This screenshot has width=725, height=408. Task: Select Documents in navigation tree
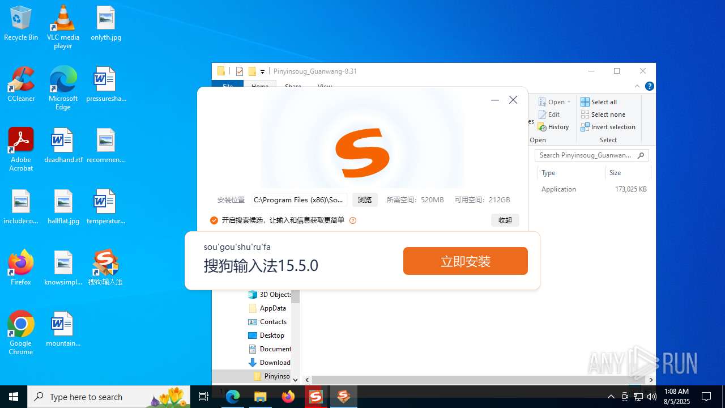coord(270,349)
